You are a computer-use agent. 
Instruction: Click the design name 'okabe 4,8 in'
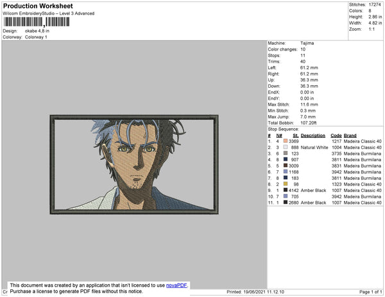tap(37, 31)
